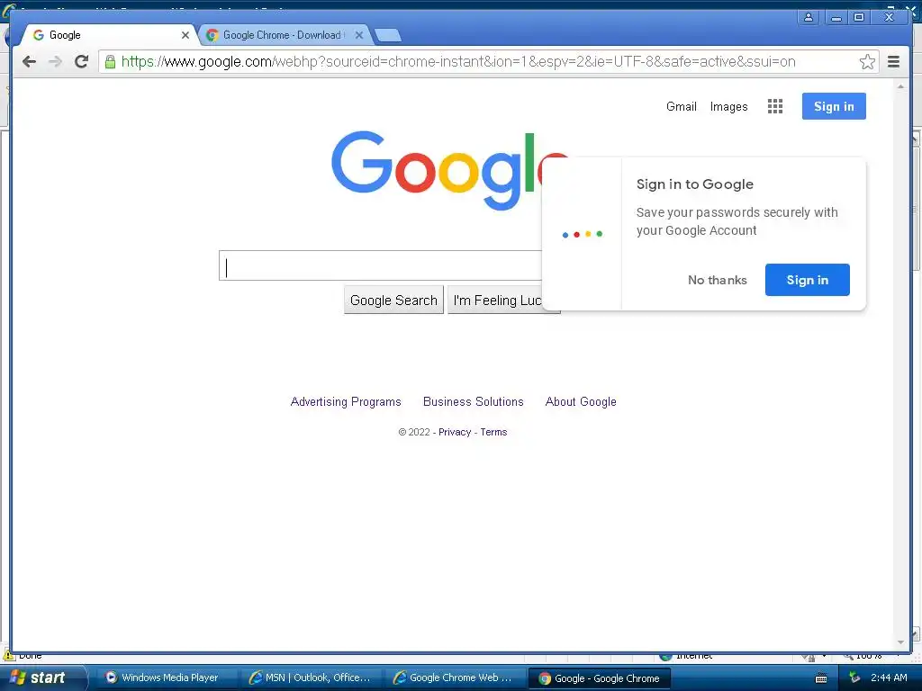Image resolution: width=922 pixels, height=691 pixels.
Task: Bookmark this page with the star icon
Action: (x=867, y=62)
